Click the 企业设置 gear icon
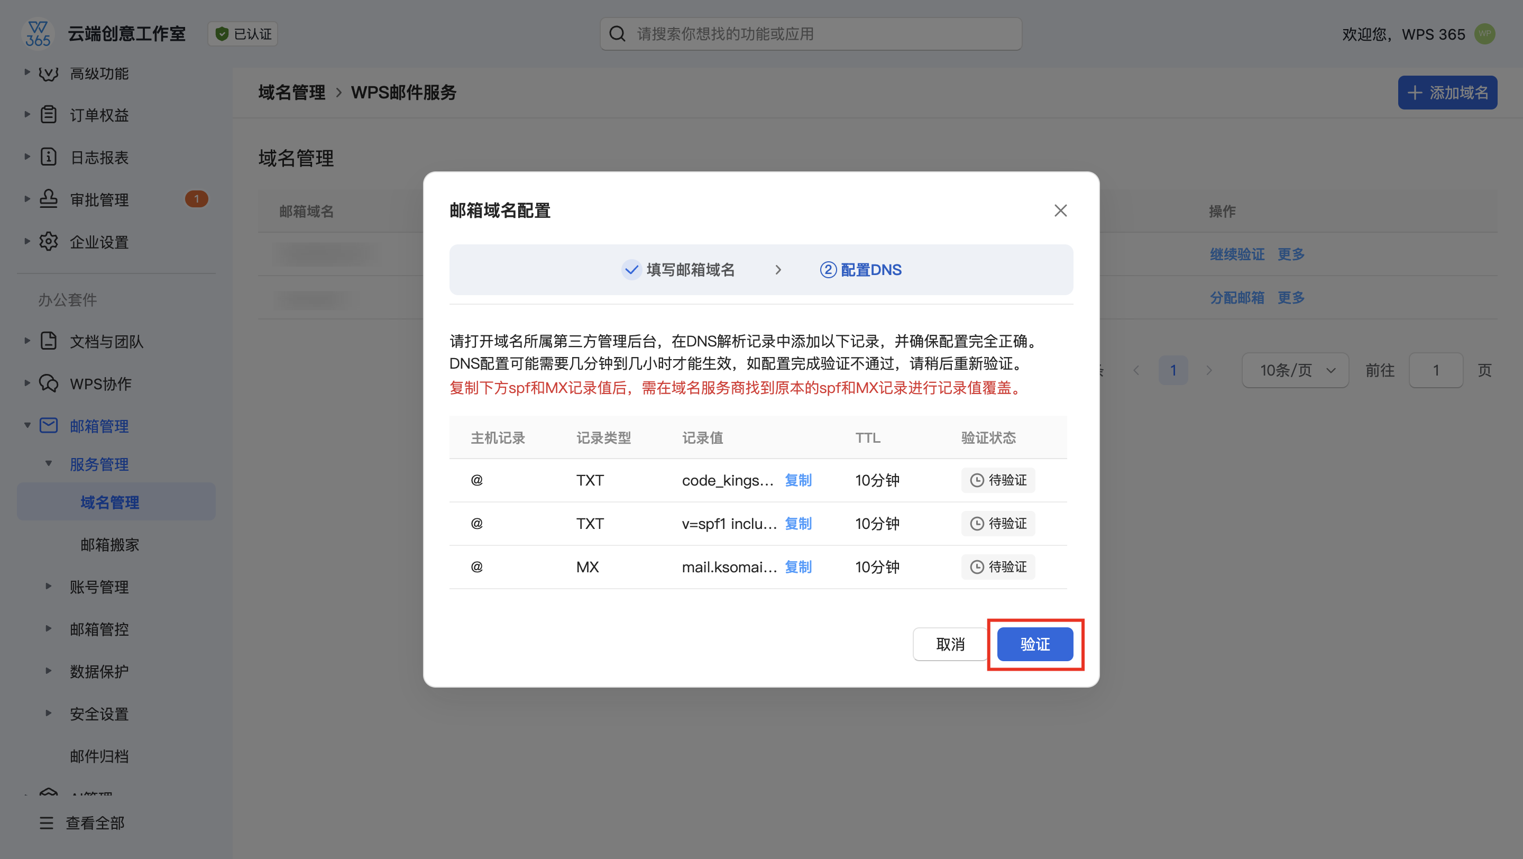This screenshot has width=1523, height=859. click(x=49, y=242)
